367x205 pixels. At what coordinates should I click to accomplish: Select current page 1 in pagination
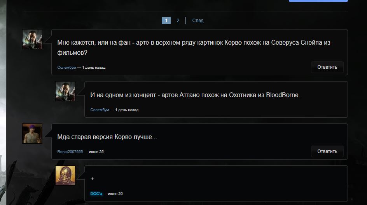click(x=166, y=21)
